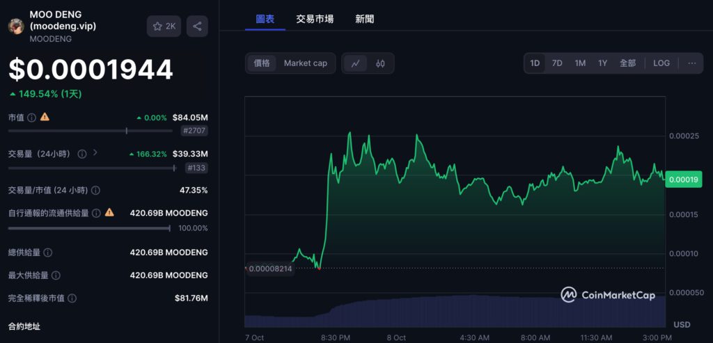
Task: Switch to line chart view icon
Action: pos(356,63)
